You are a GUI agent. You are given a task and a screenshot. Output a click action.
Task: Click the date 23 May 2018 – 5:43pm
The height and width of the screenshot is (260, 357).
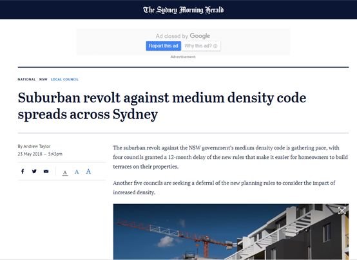coord(40,154)
